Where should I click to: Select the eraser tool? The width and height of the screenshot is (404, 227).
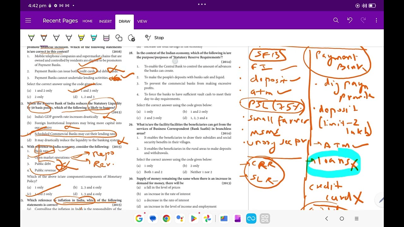106,38
